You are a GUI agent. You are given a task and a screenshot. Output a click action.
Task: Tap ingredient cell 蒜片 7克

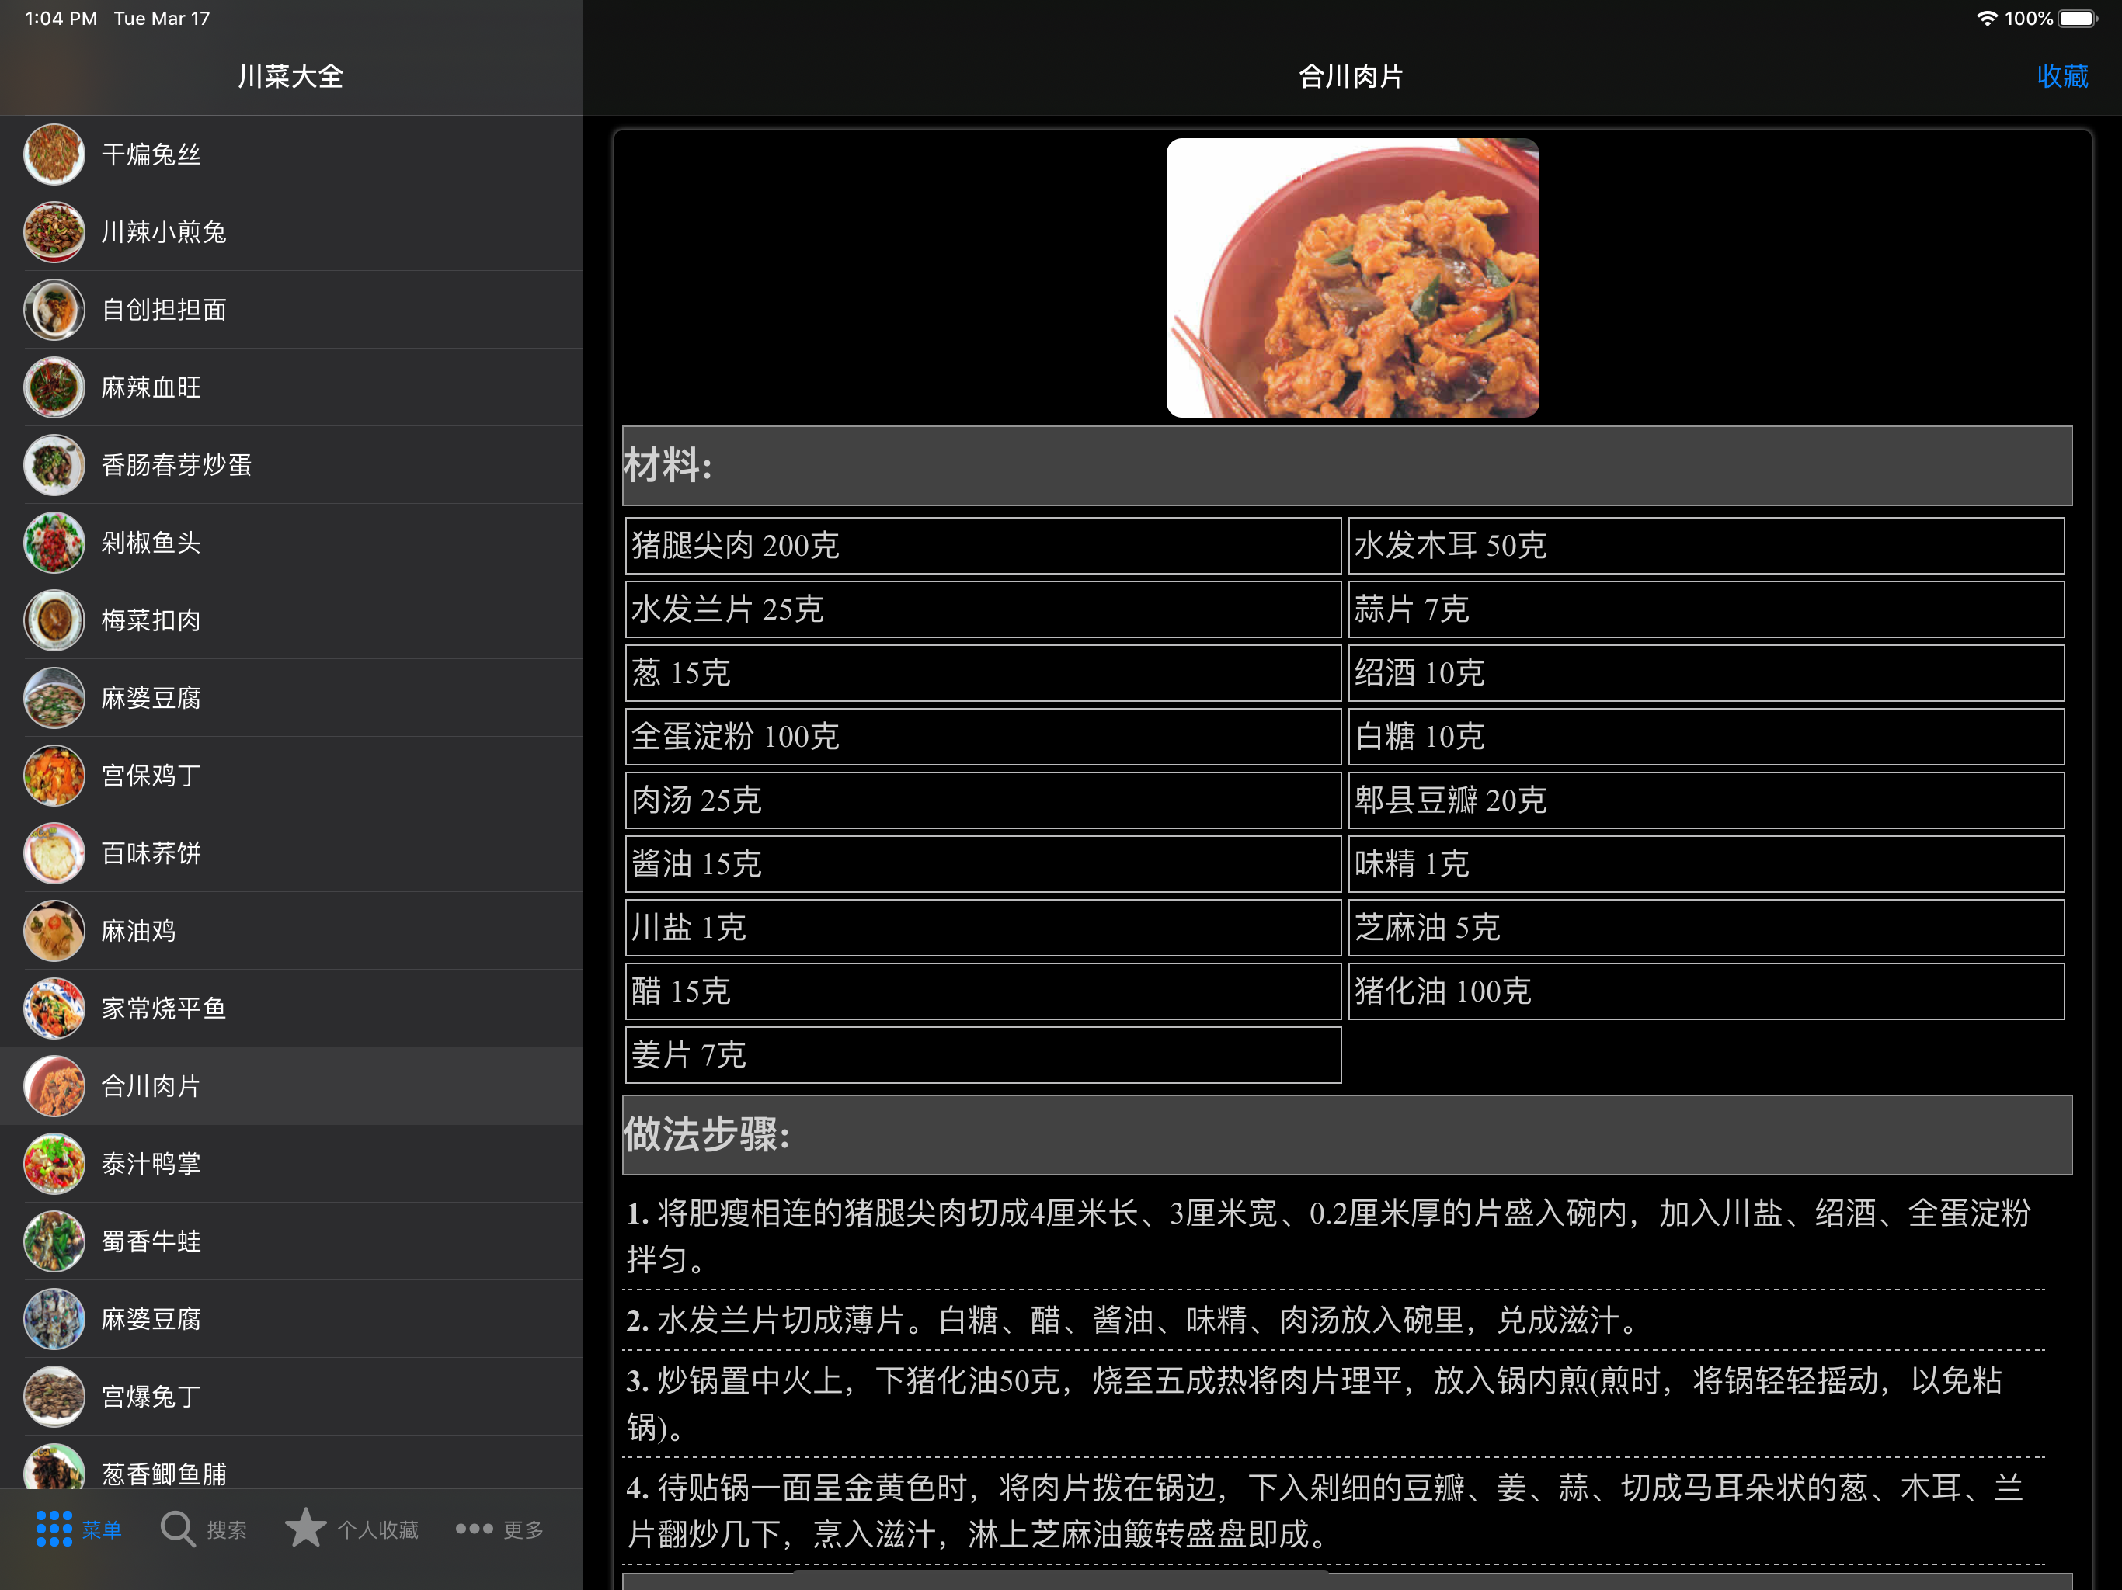1706,609
